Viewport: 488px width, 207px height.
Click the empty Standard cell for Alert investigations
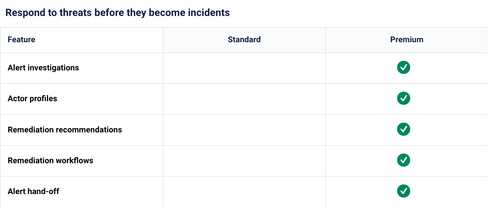(244, 68)
